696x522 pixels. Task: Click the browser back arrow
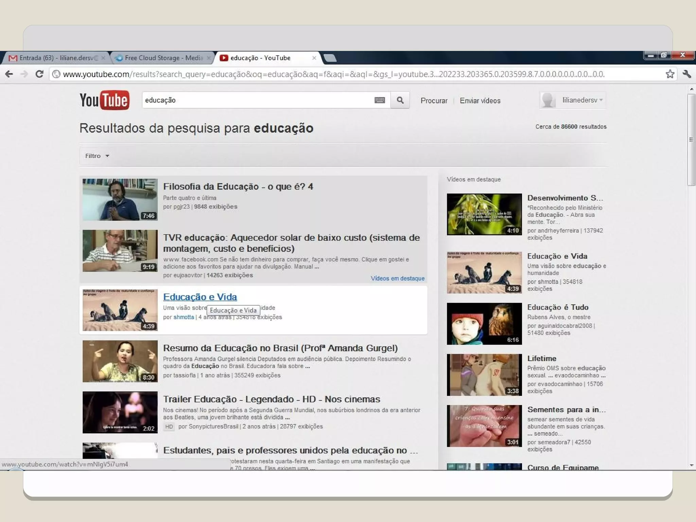pyautogui.click(x=9, y=74)
